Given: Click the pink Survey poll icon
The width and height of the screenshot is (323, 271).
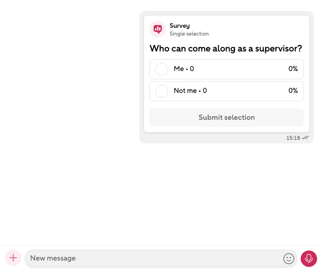Looking at the screenshot, I should 158,29.
